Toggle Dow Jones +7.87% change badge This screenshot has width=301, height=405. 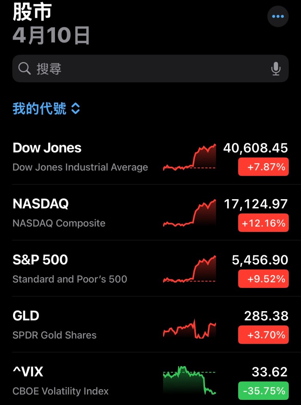(x=263, y=167)
